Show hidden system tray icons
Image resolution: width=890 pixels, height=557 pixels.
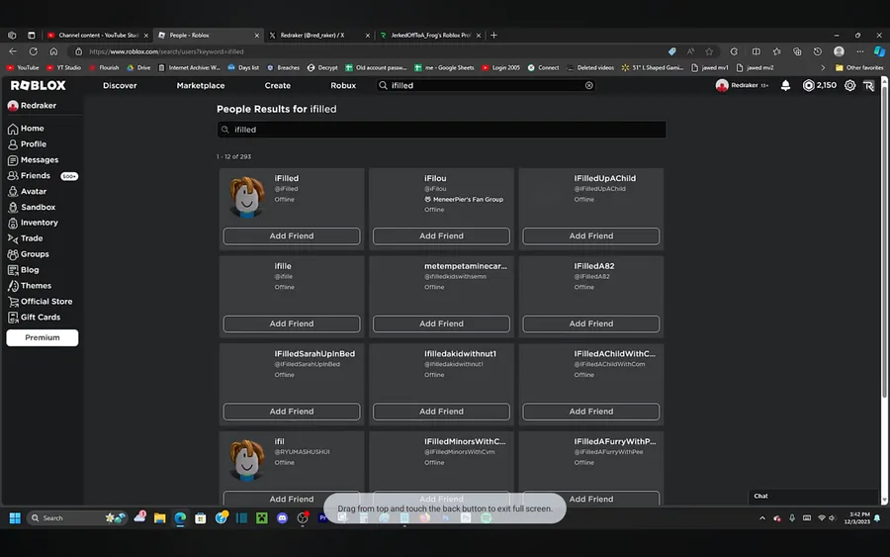tap(762, 517)
